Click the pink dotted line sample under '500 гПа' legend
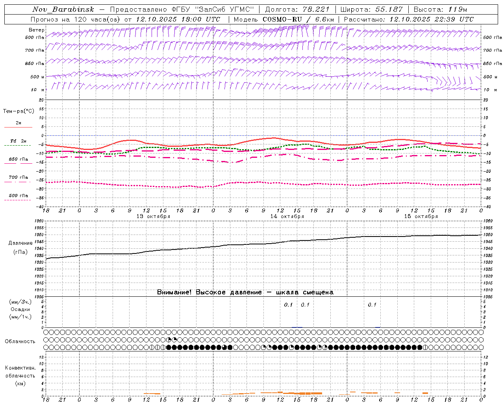 (x=18, y=200)
